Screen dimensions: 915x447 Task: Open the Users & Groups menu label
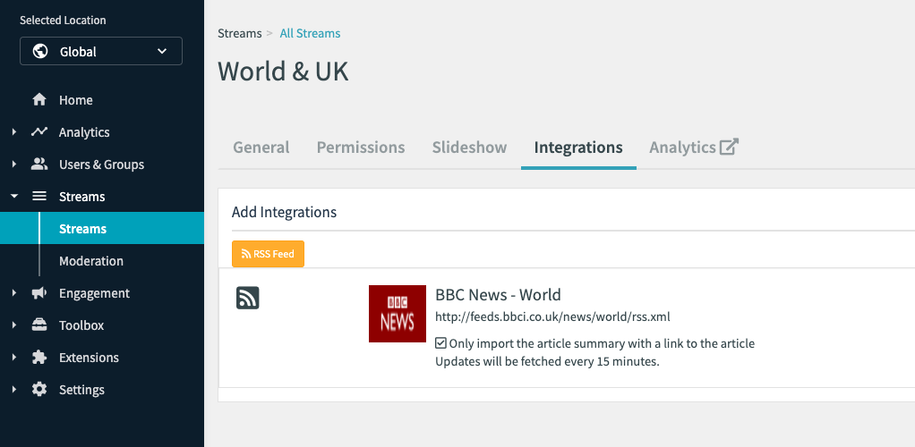pyautogui.click(x=101, y=164)
